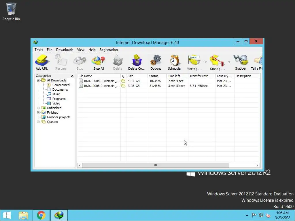Sort by Time left column header
Viewport: 295px width, 221px height.
[177, 76]
